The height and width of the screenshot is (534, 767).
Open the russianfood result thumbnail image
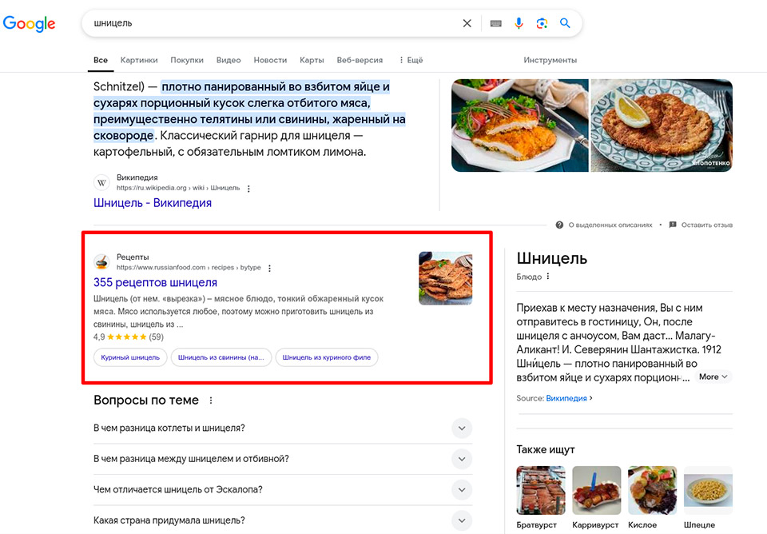point(446,278)
